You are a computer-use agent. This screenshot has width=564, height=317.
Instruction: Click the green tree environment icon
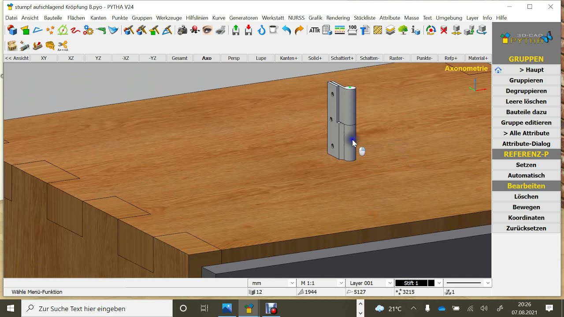pos(403,30)
